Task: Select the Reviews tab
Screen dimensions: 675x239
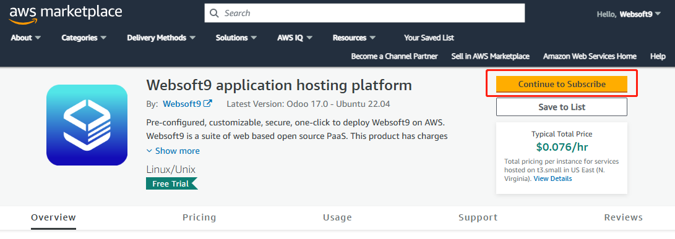Action: click(624, 217)
